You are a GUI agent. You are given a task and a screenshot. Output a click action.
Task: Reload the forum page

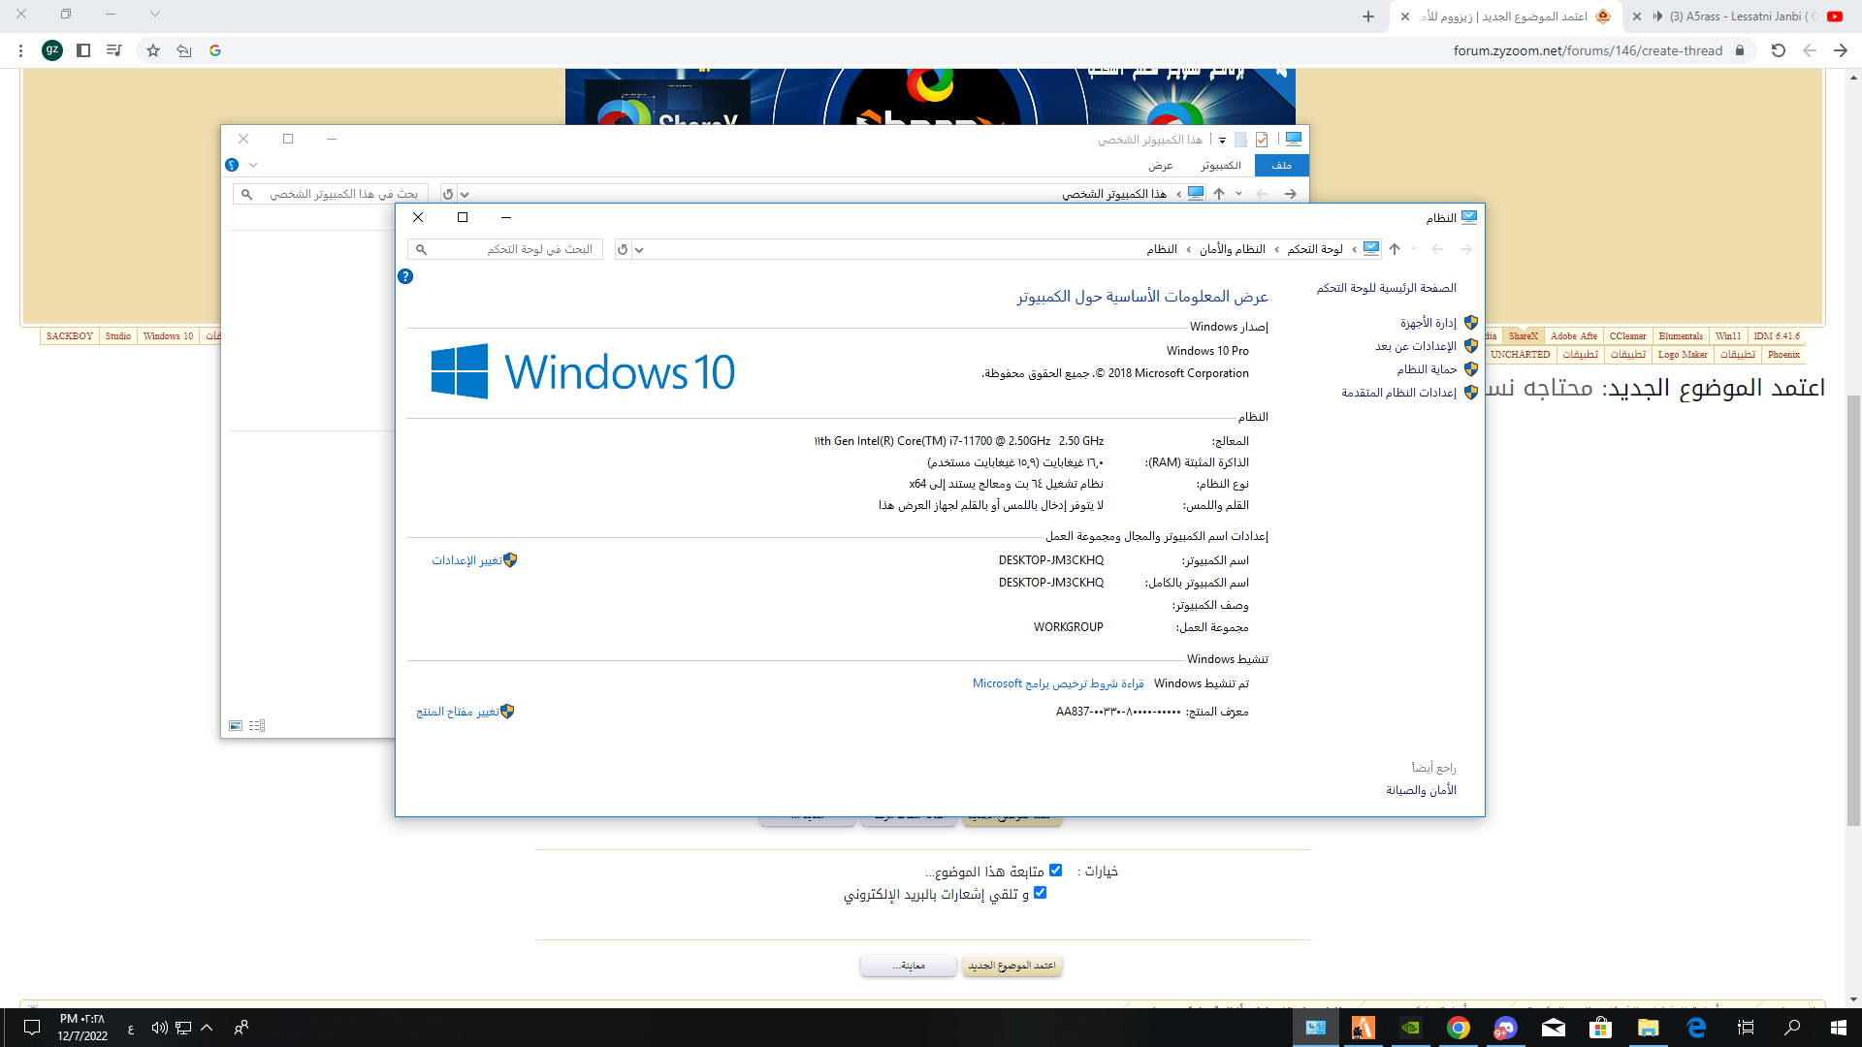(1779, 50)
